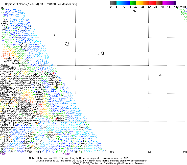Click the magenta 40–45 knots legend swatch

pyautogui.click(x=166, y=3)
